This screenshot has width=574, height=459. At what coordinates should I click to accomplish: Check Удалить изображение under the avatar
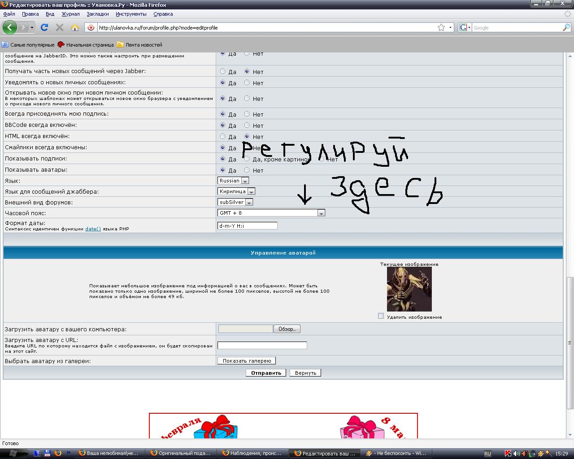click(380, 316)
